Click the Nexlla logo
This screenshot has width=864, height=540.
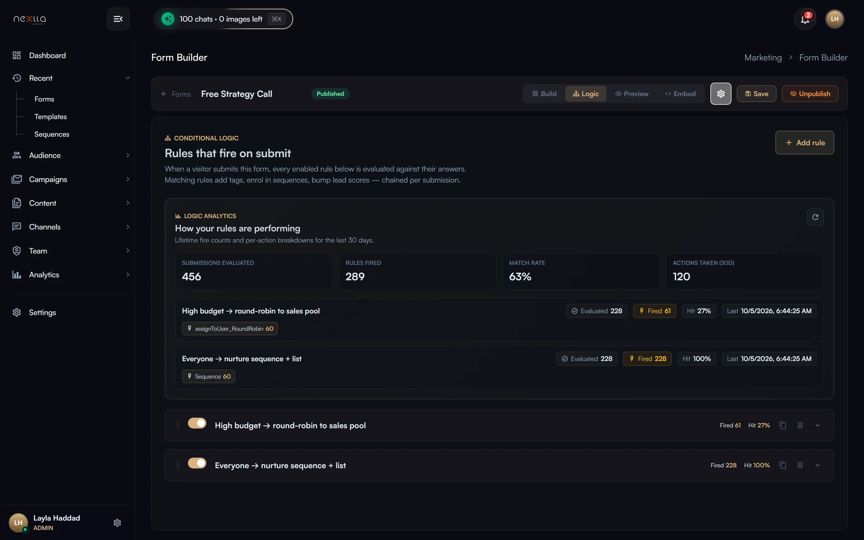[x=30, y=19]
